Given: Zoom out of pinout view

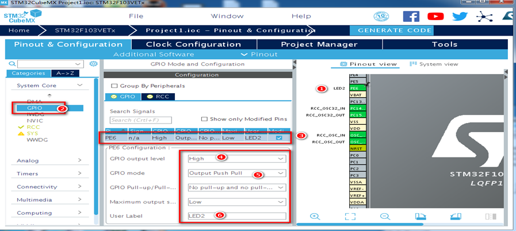Looking at the screenshot, I should [x=385, y=216].
